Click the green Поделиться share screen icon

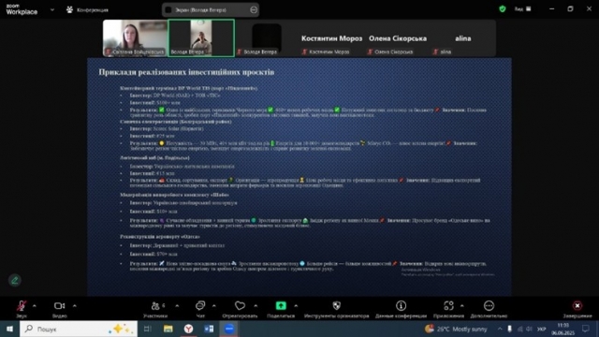pyautogui.click(x=281, y=306)
